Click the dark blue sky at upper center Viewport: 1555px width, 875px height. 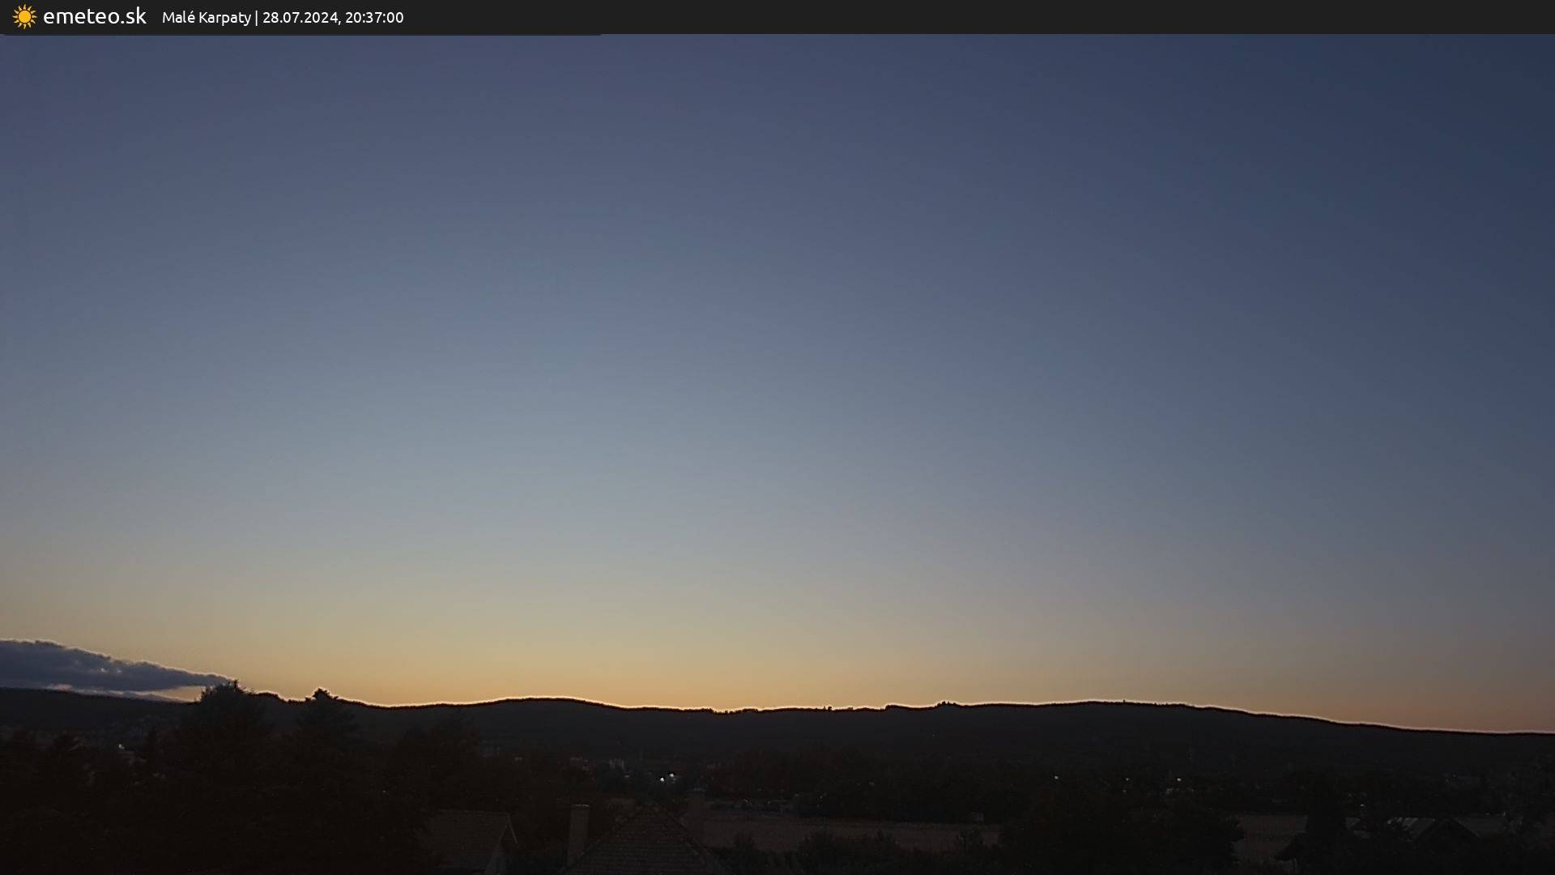(777, 122)
